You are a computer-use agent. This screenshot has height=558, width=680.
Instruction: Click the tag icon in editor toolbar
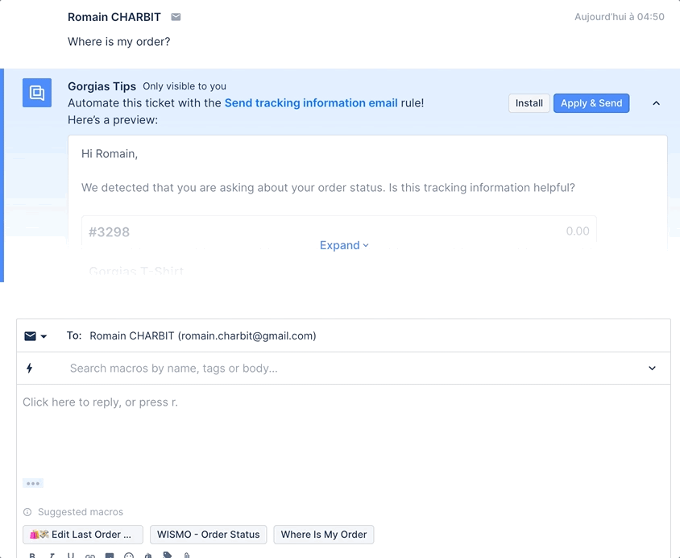[x=168, y=555]
